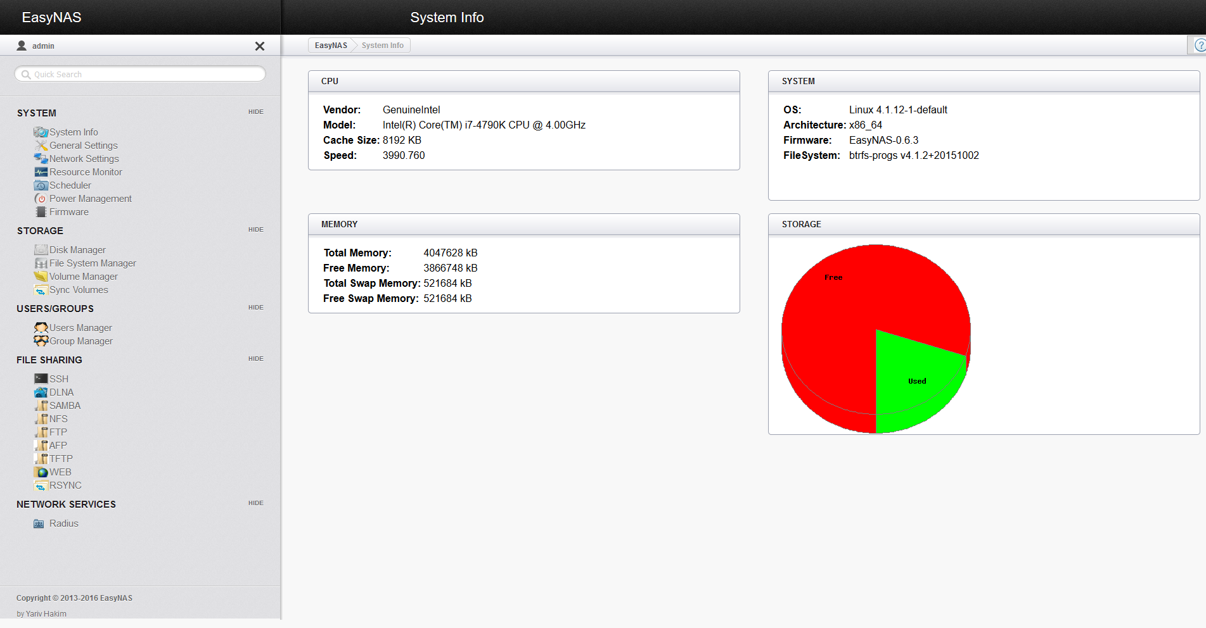Image resolution: width=1206 pixels, height=628 pixels.
Task: Open Users Manager link
Action: pos(80,328)
